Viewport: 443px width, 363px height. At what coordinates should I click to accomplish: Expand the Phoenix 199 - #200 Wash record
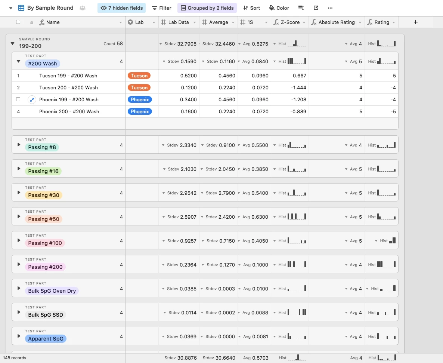pos(32,99)
